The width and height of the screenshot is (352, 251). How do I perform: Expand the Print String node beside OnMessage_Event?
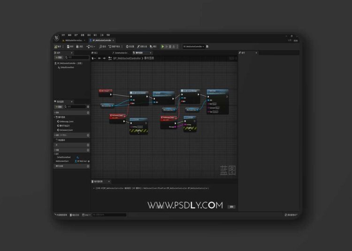coord(190,131)
